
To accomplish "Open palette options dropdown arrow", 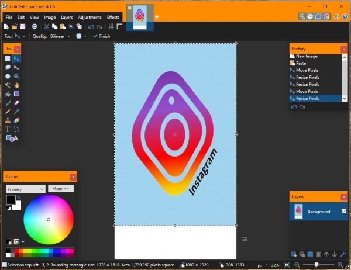I will [23, 242].
